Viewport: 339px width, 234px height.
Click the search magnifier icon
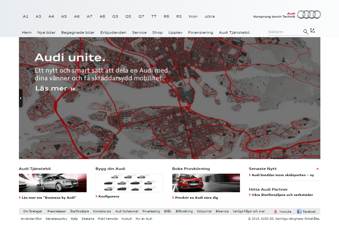tap(305, 32)
